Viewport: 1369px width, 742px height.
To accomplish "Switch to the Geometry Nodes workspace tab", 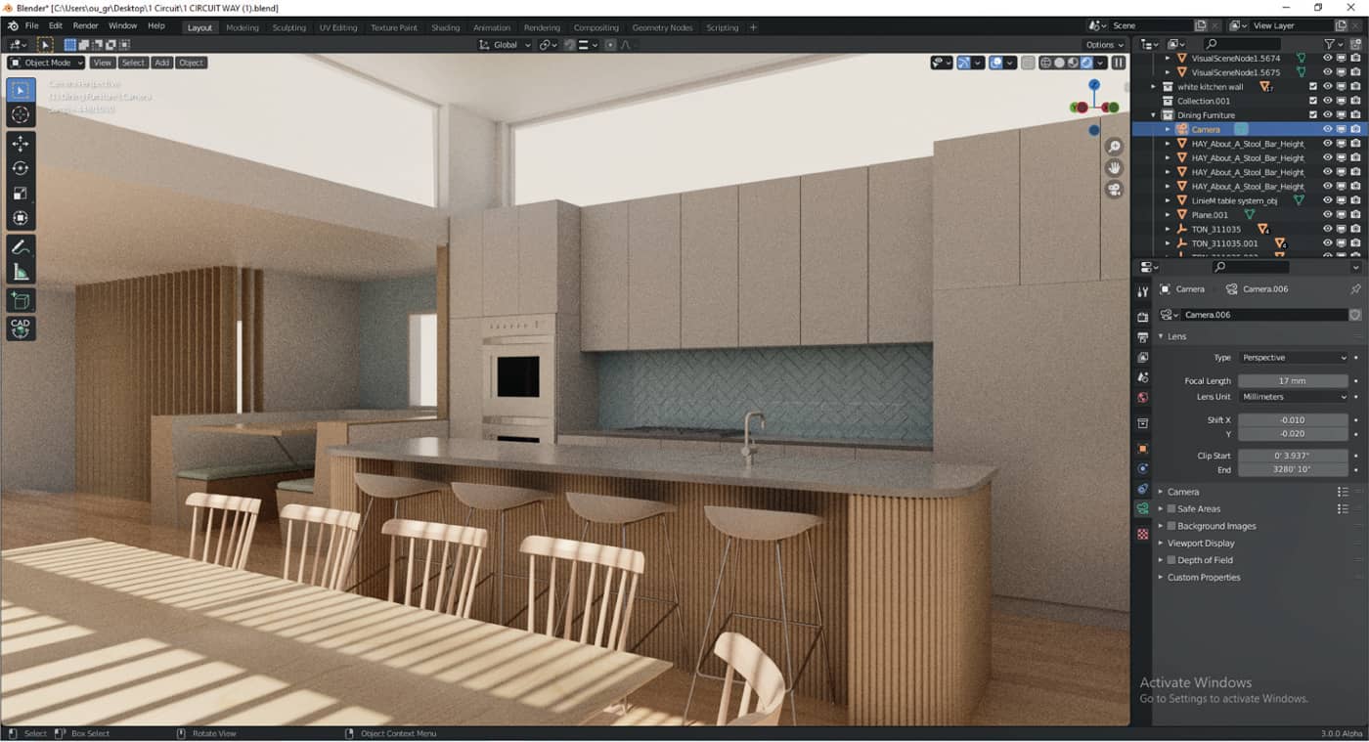I will pos(662,27).
